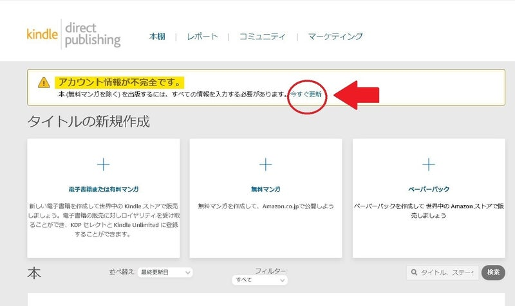This screenshot has width=515, height=306.
Task: Go to the コミュニティ tab
Action: pyautogui.click(x=262, y=37)
